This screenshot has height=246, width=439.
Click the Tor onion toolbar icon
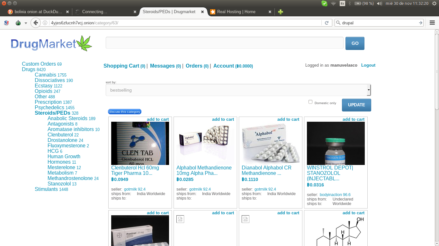[x=18, y=23]
